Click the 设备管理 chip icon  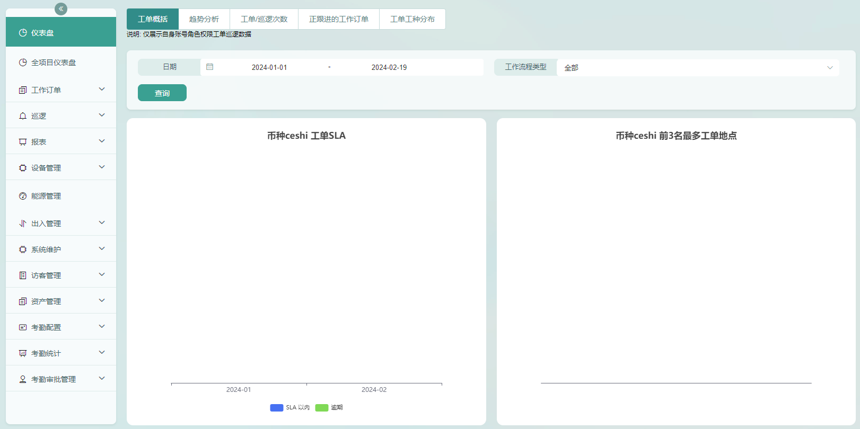23,168
